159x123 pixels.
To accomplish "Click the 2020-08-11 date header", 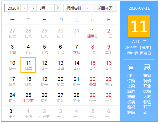I will click(x=139, y=8).
